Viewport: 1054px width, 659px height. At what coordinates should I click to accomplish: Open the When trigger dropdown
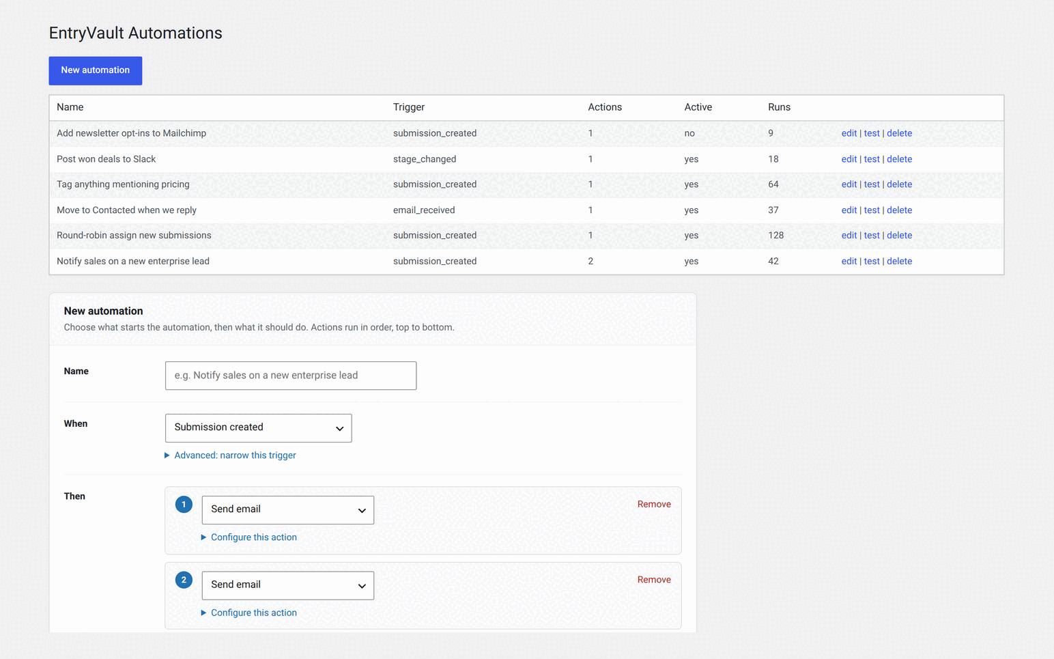[x=258, y=427]
